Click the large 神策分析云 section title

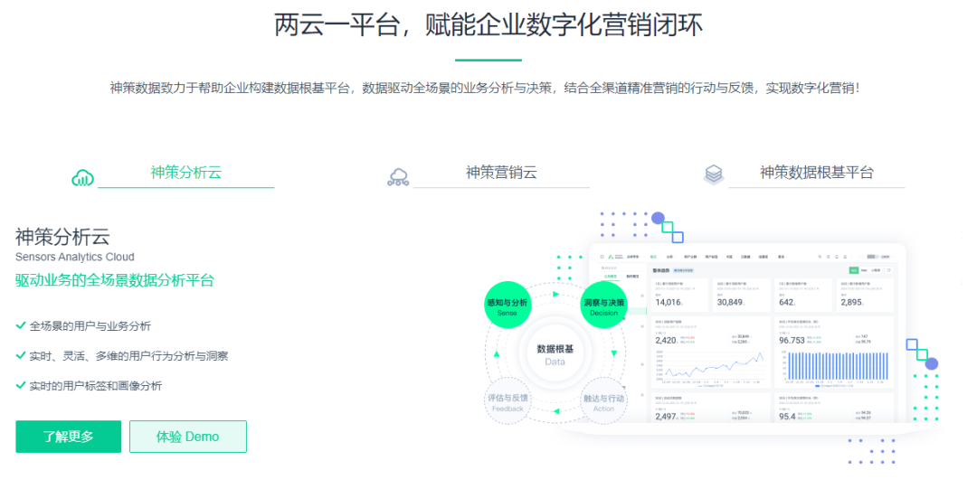pos(62,236)
